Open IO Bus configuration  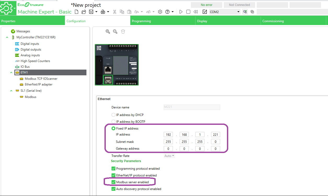coord(25,67)
